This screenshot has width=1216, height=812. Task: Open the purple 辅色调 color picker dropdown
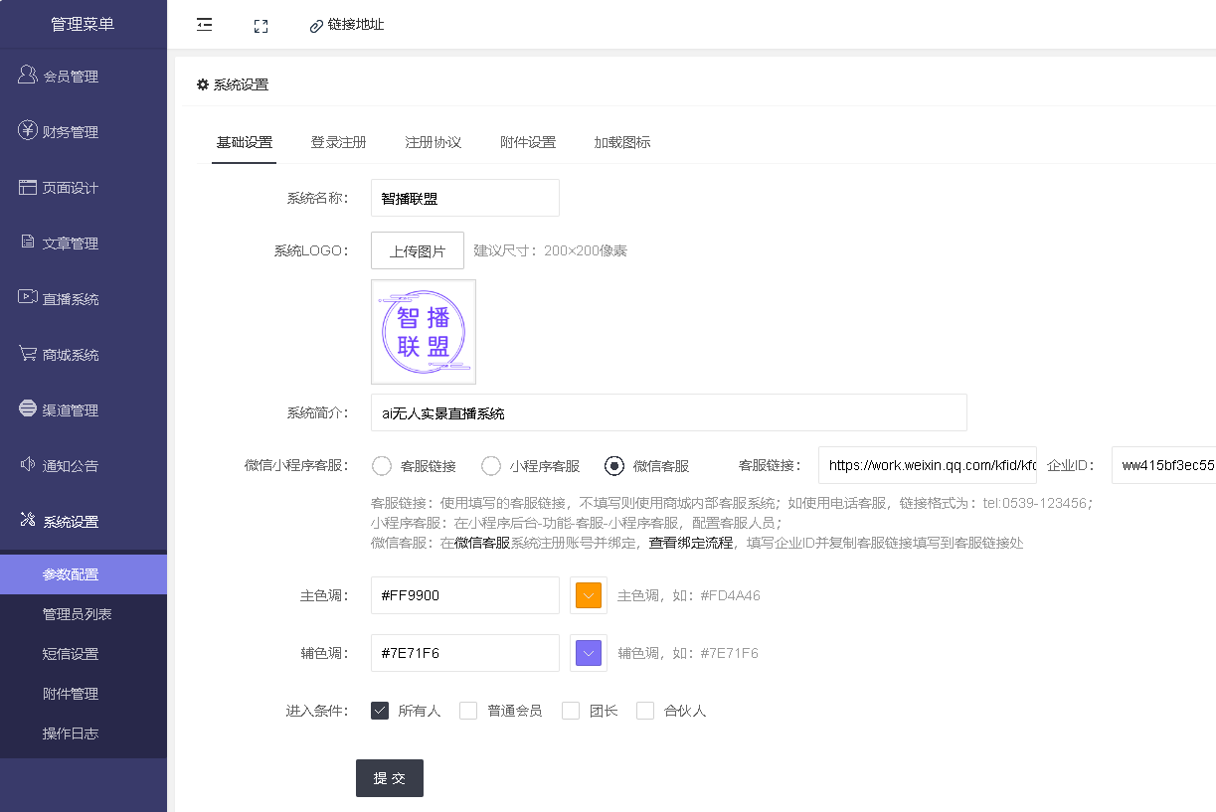pyautogui.click(x=589, y=653)
